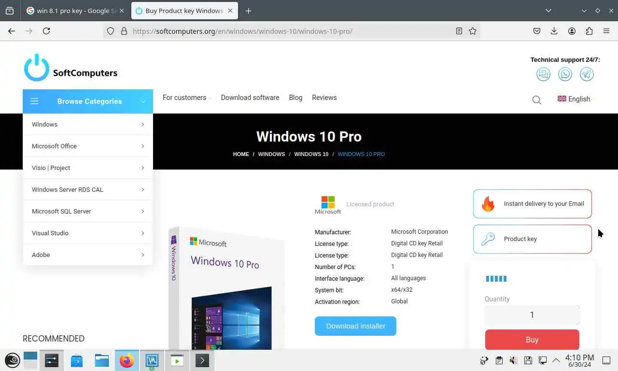
Task: Expand the Visio | Project category arrow
Action: 143,168
